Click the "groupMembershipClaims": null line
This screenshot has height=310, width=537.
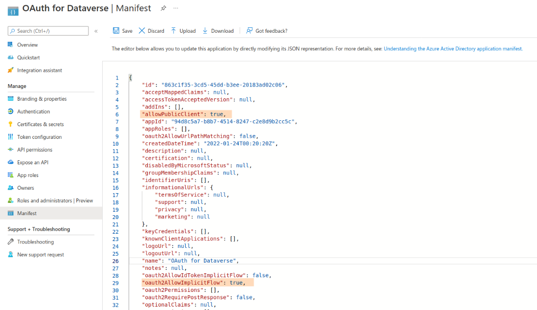[x=190, y=173]
